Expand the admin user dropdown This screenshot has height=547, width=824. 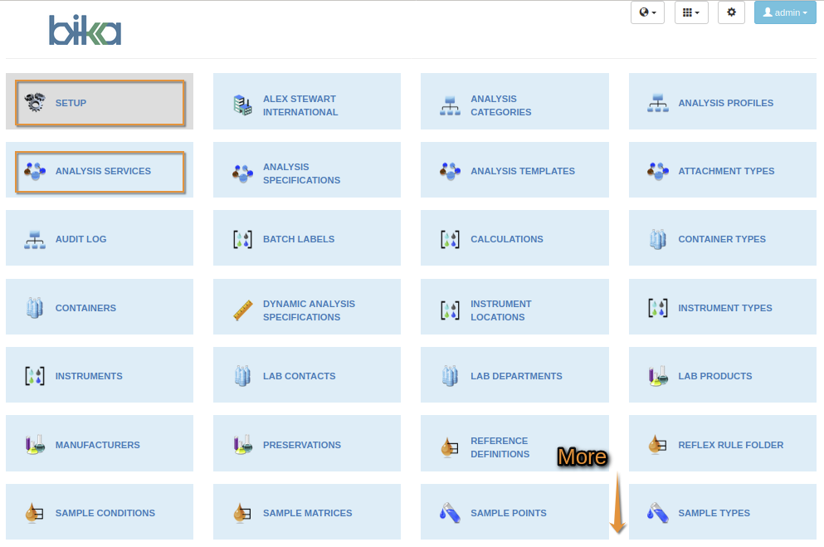[x=784, y=12]
